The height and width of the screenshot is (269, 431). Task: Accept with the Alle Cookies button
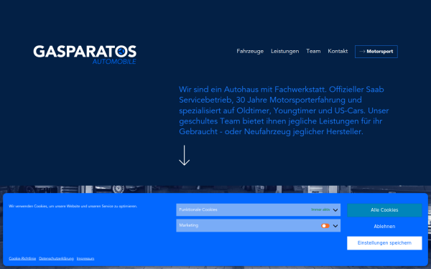click(x=384, y=210)
